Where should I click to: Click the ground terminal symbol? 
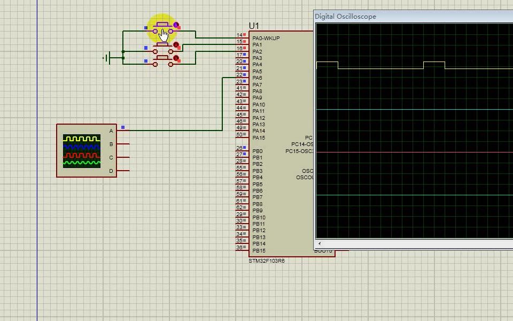108,59
